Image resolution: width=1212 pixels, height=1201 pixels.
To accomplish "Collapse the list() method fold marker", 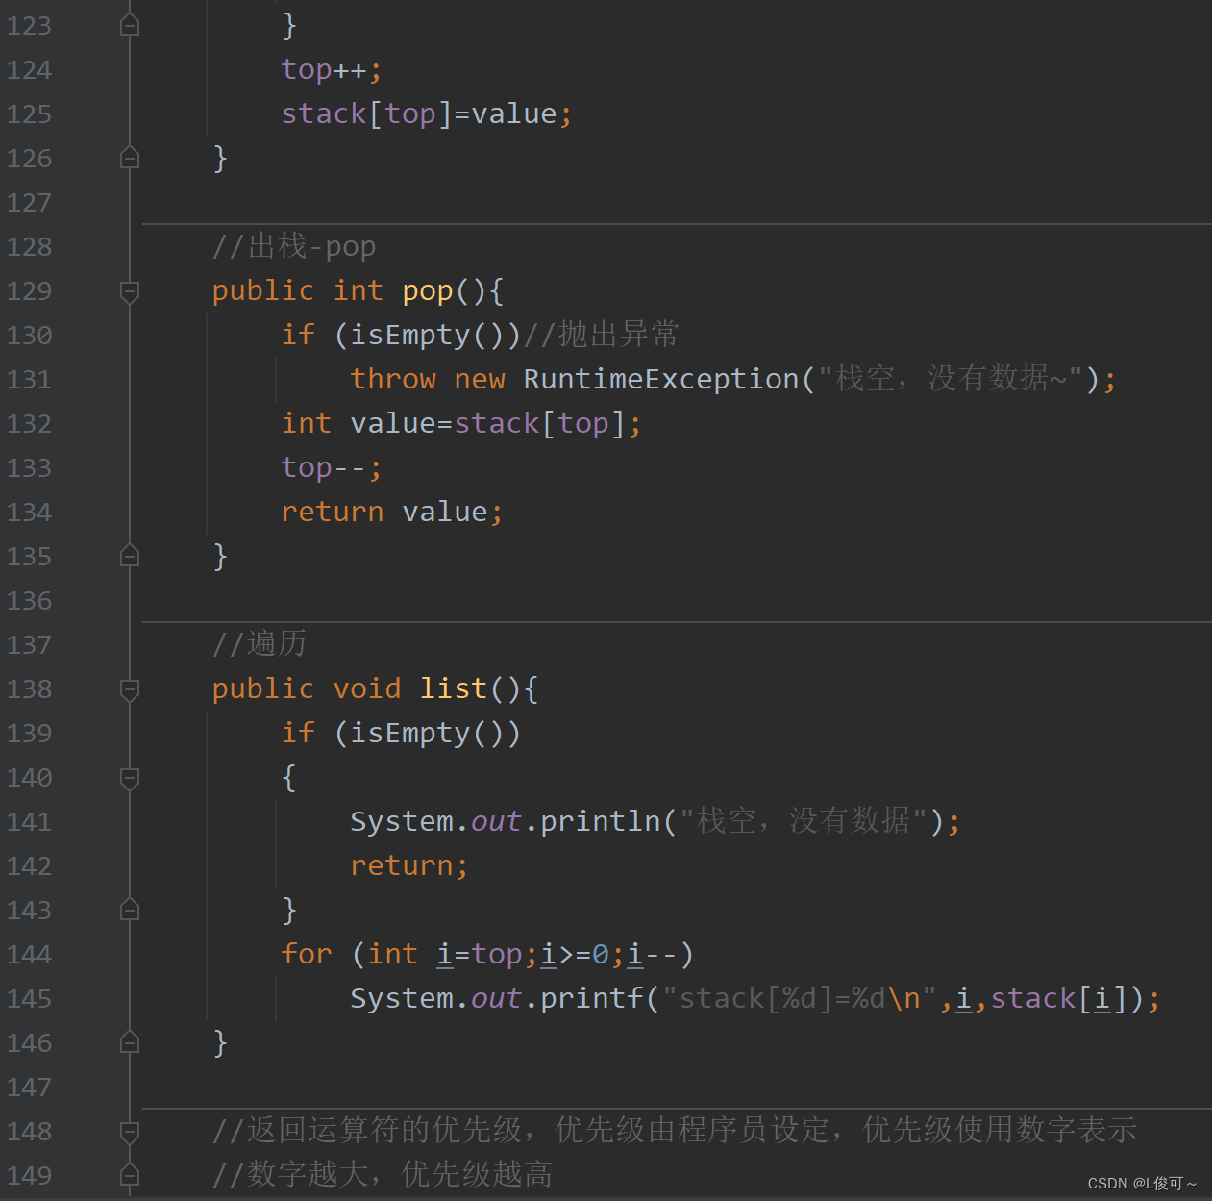I will 129,688.
